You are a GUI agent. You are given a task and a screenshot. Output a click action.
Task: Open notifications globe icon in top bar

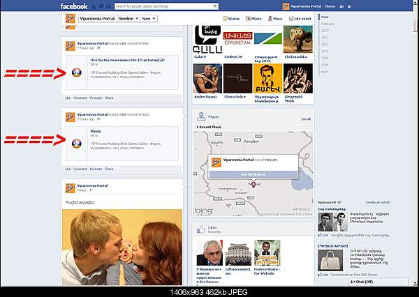[x=108, y=6]
